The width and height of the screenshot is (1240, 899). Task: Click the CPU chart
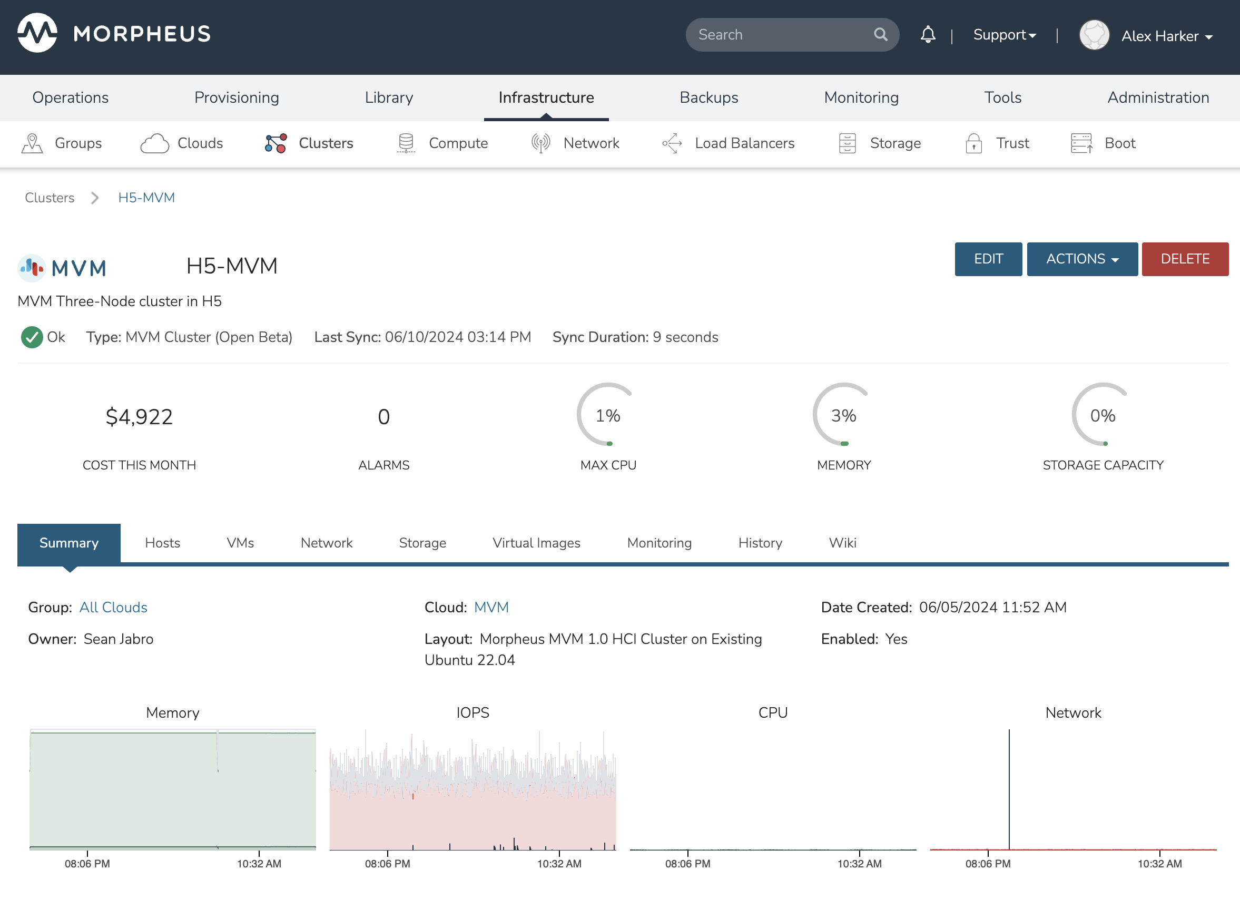pos(773,789)
